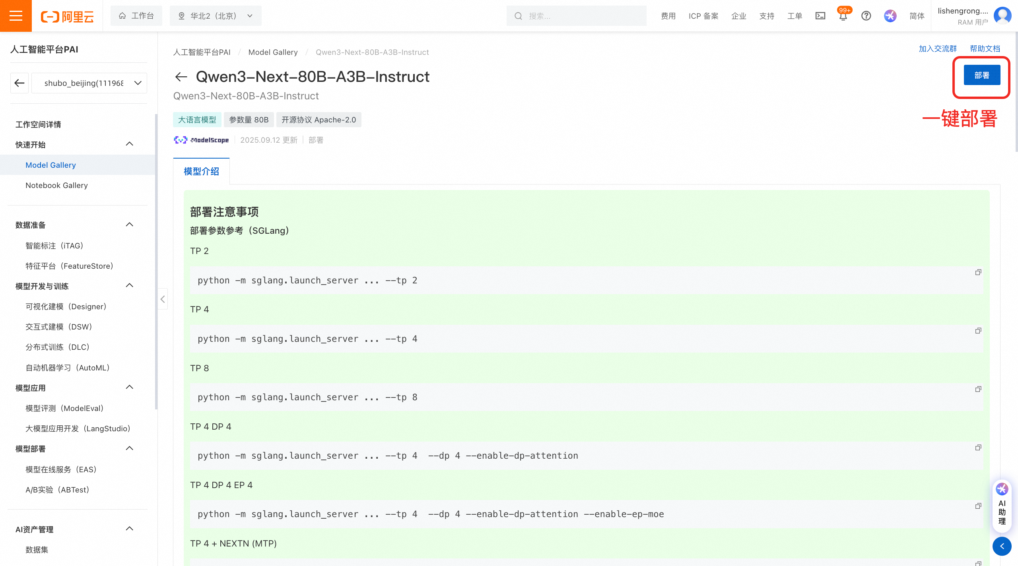The height and width of the screenshot is (566, 1018).
Task: Collapse the 模型部署 section
Action: click(x=130, y=448)
